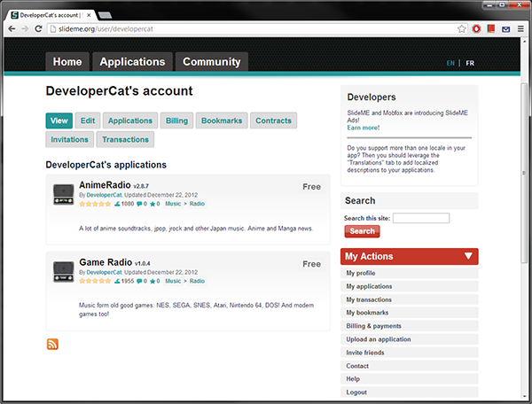Image resolution: width=532 pixels, height=404 pixels.
Task: Open My bookmarks in My Actions
Action: click(x=409, y=313)
